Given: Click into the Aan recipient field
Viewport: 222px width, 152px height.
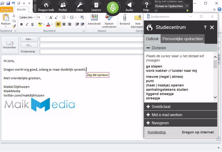Looking at the screenshot, I should [x=92, y=39].
